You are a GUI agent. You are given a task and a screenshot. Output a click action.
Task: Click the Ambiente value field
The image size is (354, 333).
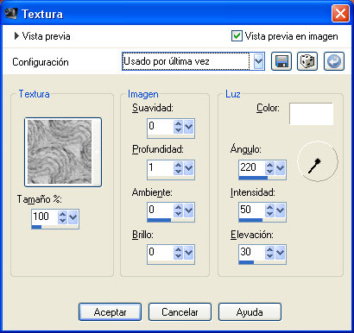pos(160,210)
